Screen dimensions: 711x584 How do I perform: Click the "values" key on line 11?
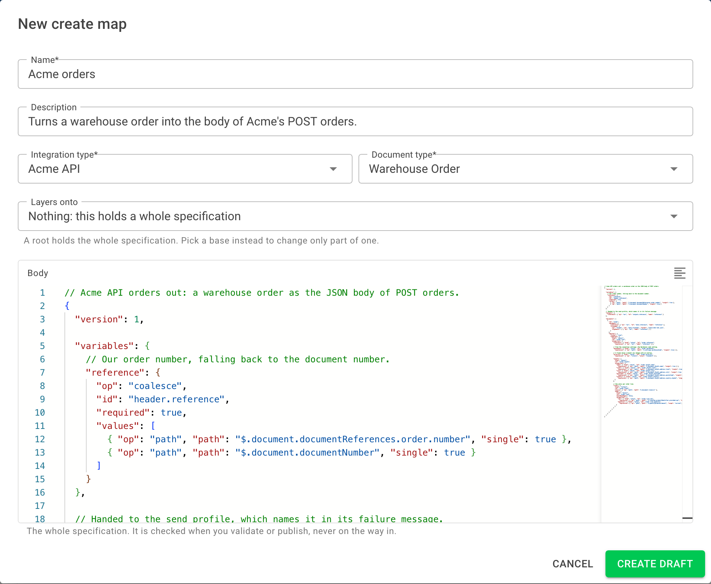[118, 426]
